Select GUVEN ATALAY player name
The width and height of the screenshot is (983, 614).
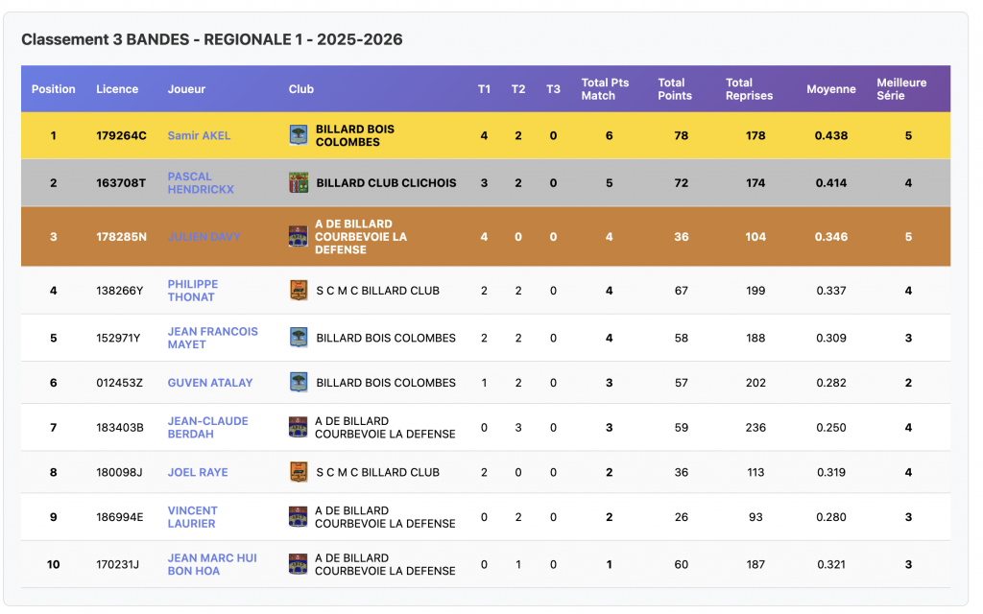[x=209, y=382]
